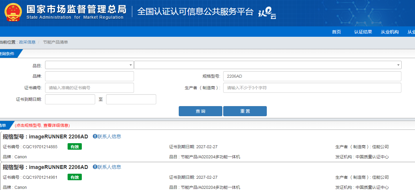The image size is (415, 190).
Task: Open 认证结果 menu item
Action: pos(363,32)
